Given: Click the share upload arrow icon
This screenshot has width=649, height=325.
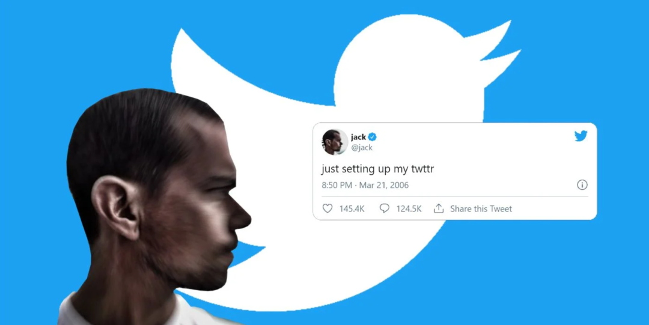Looking at the screenshot, I should click(438, 208).
